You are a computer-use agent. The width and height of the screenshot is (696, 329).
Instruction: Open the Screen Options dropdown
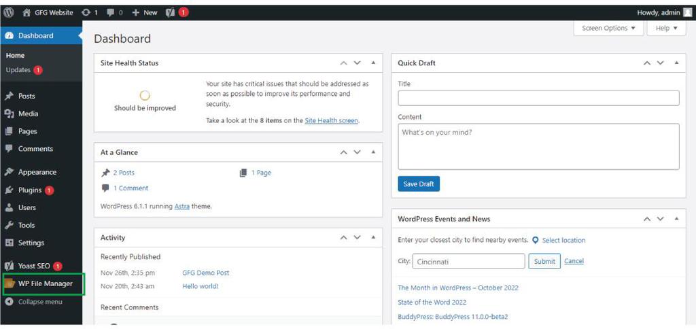608,28
